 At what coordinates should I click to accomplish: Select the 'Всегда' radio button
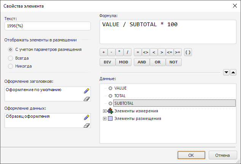coord(11,58)
